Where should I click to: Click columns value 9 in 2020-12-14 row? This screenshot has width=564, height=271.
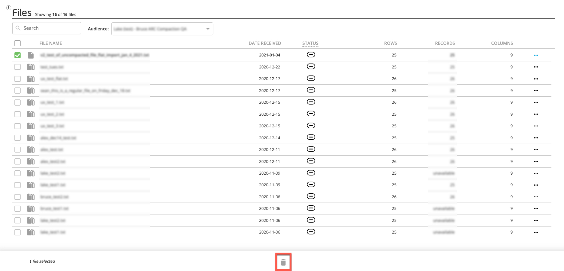pos(511,138)
